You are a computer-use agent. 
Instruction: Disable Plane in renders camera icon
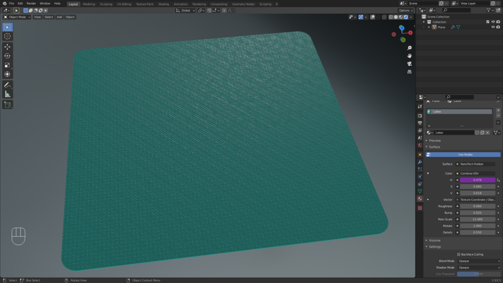coord(498,27)
